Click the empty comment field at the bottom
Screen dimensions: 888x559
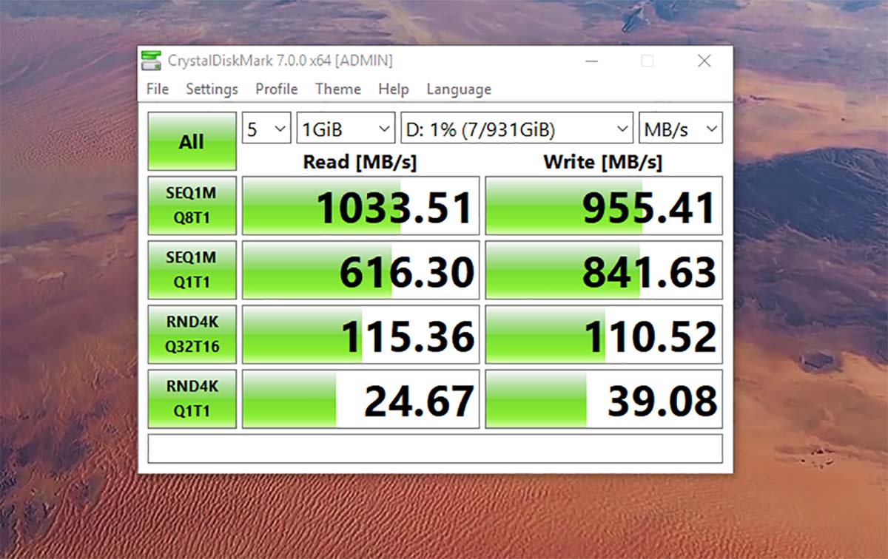click(434, 449)
